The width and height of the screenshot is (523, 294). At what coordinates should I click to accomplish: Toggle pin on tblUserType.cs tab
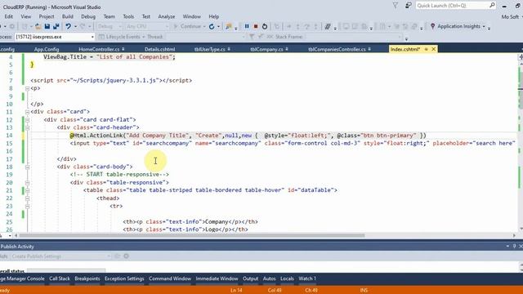coord(229,49)
